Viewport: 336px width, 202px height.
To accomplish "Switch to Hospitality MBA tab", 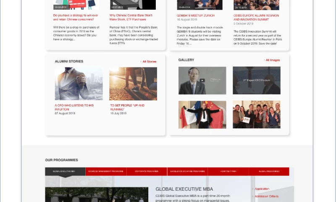I will 228,172.
